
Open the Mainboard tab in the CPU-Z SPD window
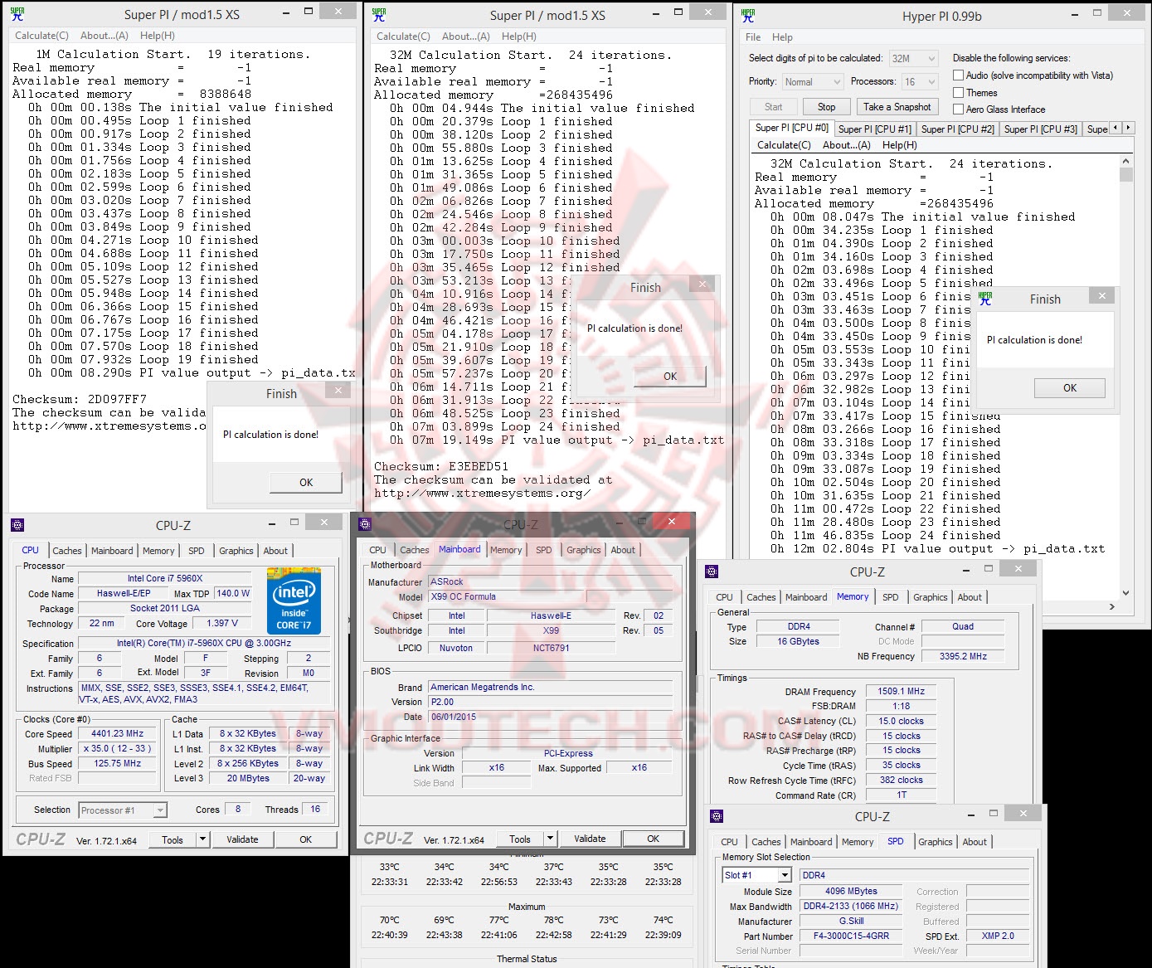point(811,842)
